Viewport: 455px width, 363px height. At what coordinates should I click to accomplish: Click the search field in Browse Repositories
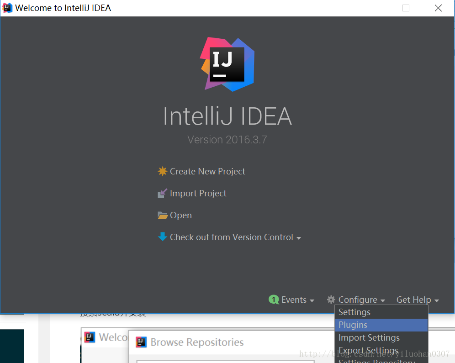(x=225, y=362)
